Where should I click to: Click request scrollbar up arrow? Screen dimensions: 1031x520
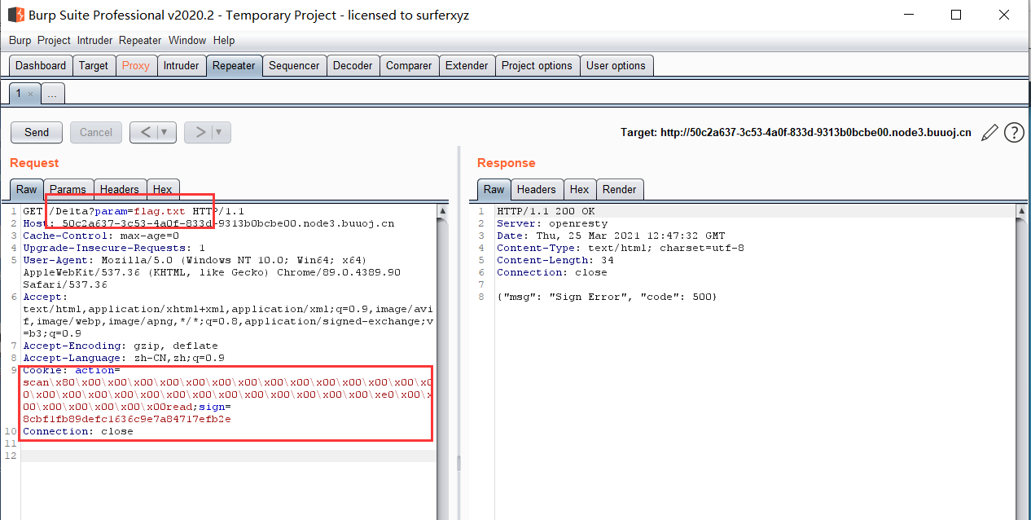point(442,211)
